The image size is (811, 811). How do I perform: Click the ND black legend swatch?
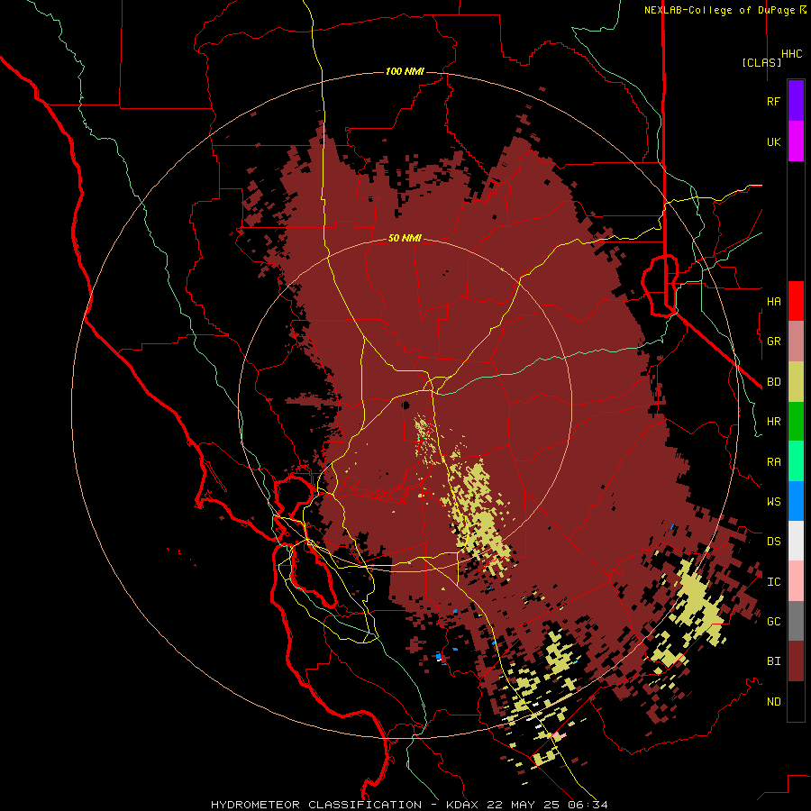(796, 701)
